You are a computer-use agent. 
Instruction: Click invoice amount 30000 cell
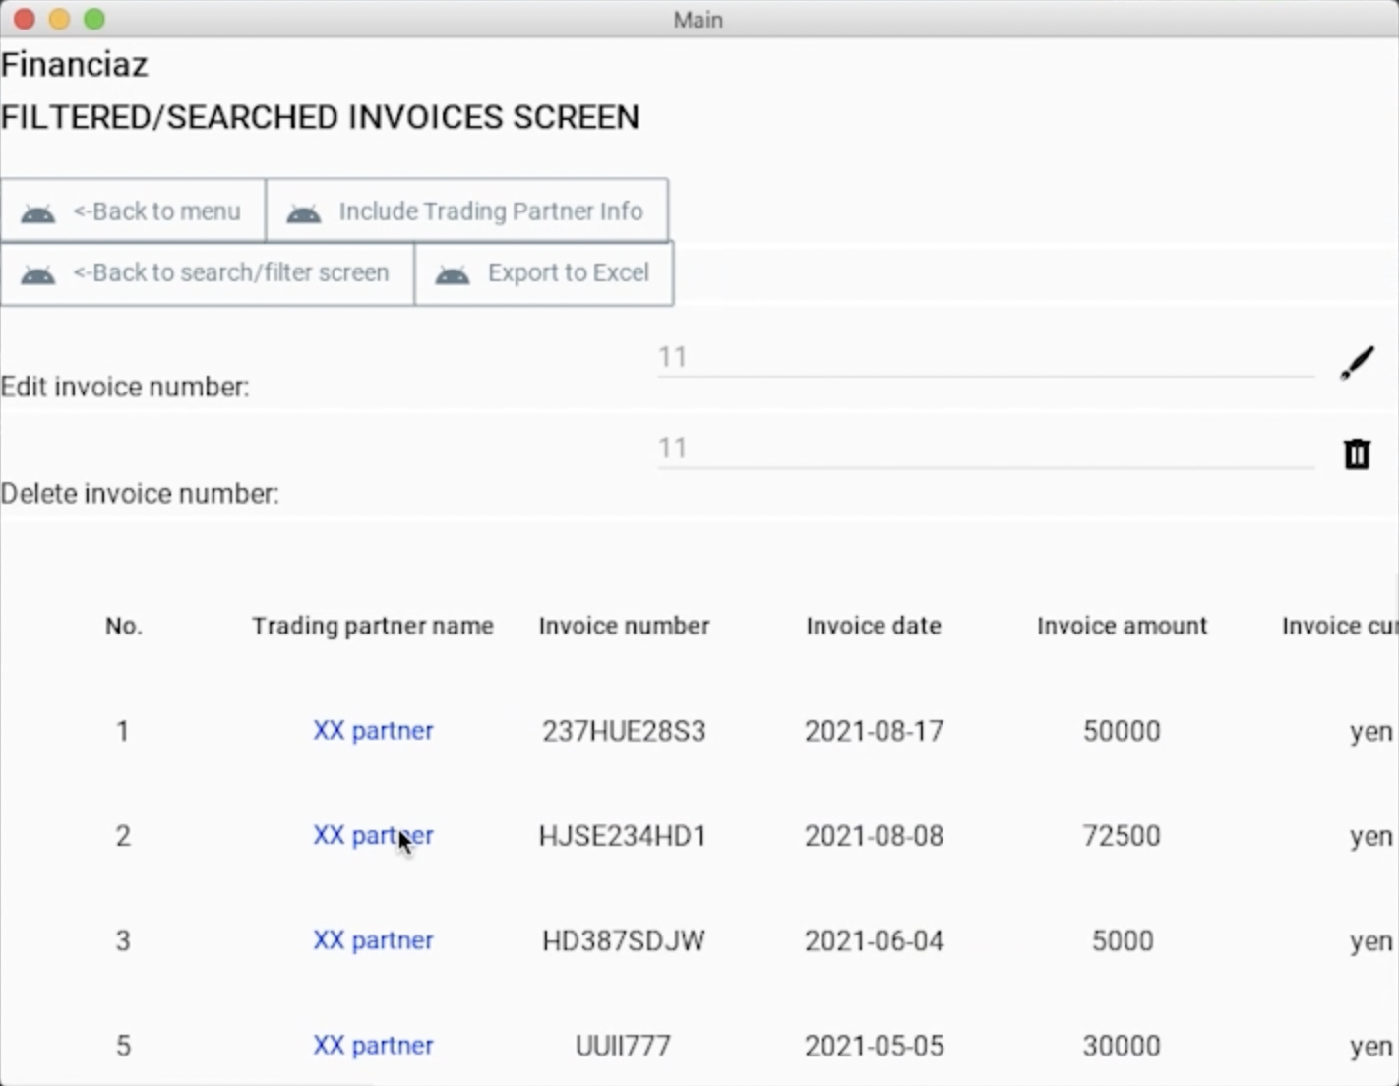[x=1122, y=1045]
